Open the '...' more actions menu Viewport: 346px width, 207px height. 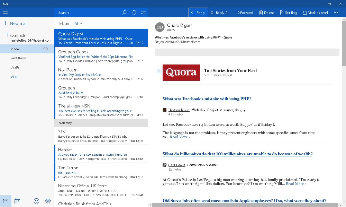pos(336,12)
